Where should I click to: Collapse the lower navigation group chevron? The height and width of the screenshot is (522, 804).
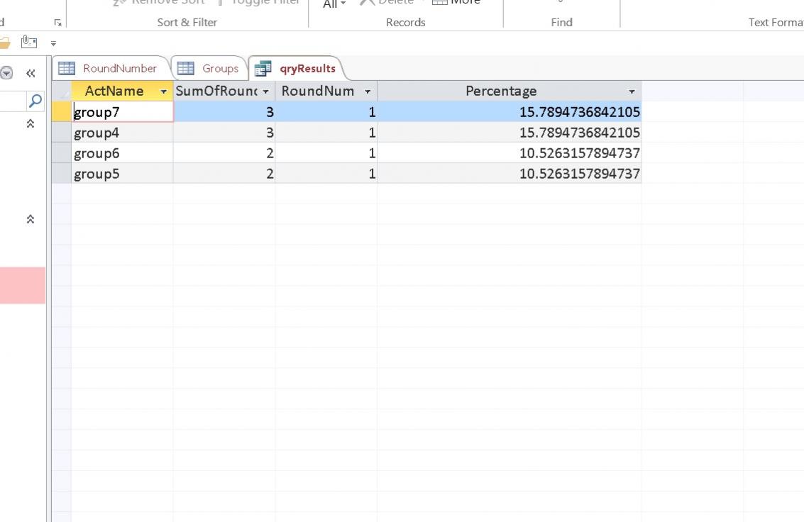(31, 219)
